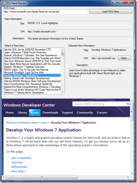Open the selected item link button

point(124,58)
